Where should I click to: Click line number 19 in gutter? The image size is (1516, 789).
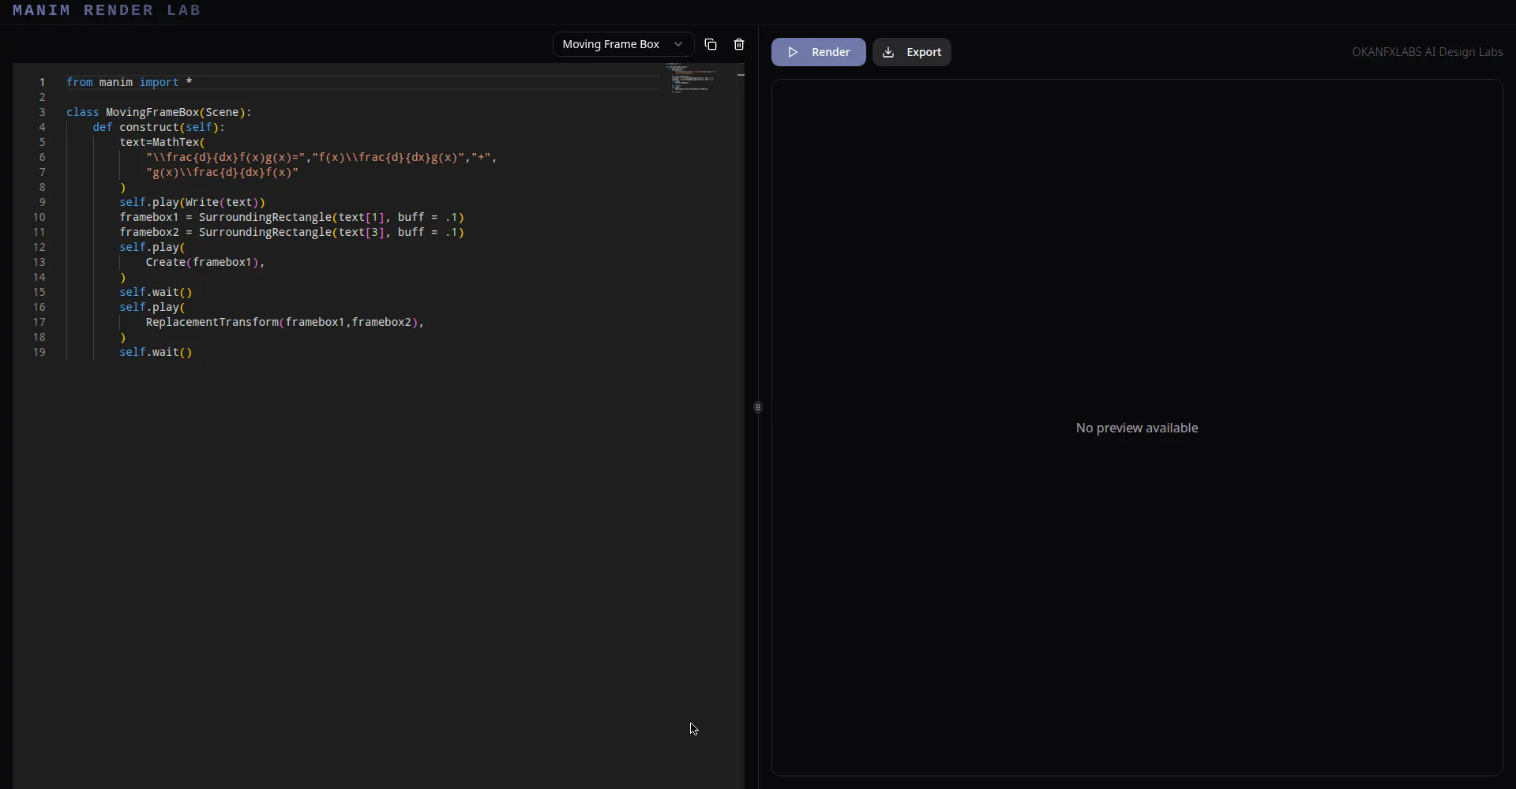(39, 352)
